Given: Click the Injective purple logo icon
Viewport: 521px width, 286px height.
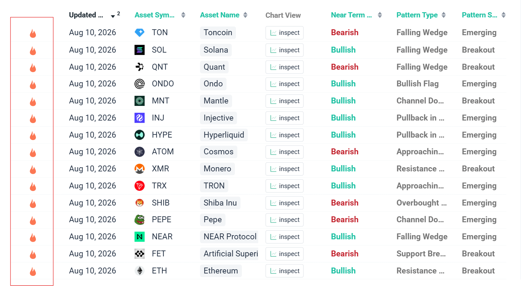Looking at the screenshot, I should click(x=139, y=118).
